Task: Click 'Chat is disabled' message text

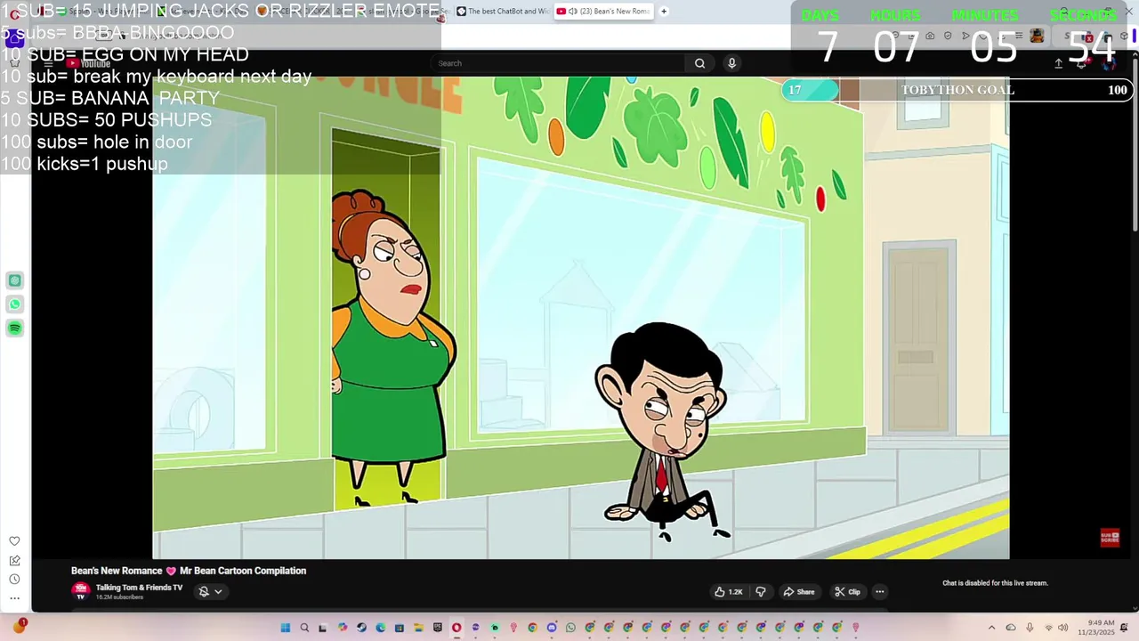Action: (995, 583)
